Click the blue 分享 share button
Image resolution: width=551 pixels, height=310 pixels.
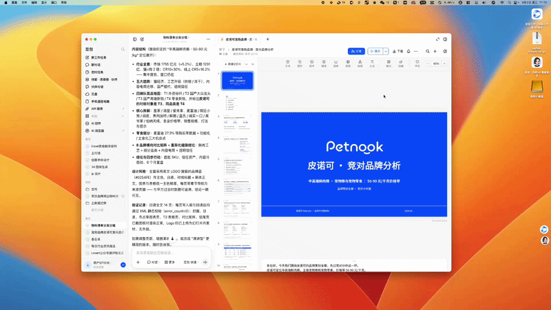356,51
